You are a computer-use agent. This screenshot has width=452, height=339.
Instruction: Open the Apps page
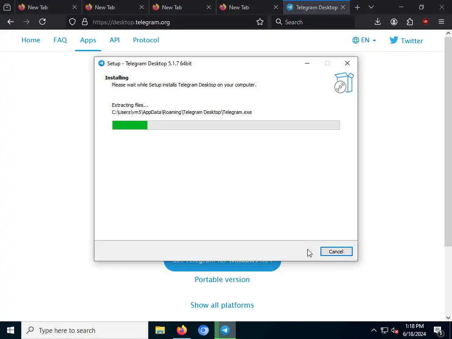point(88,40)
